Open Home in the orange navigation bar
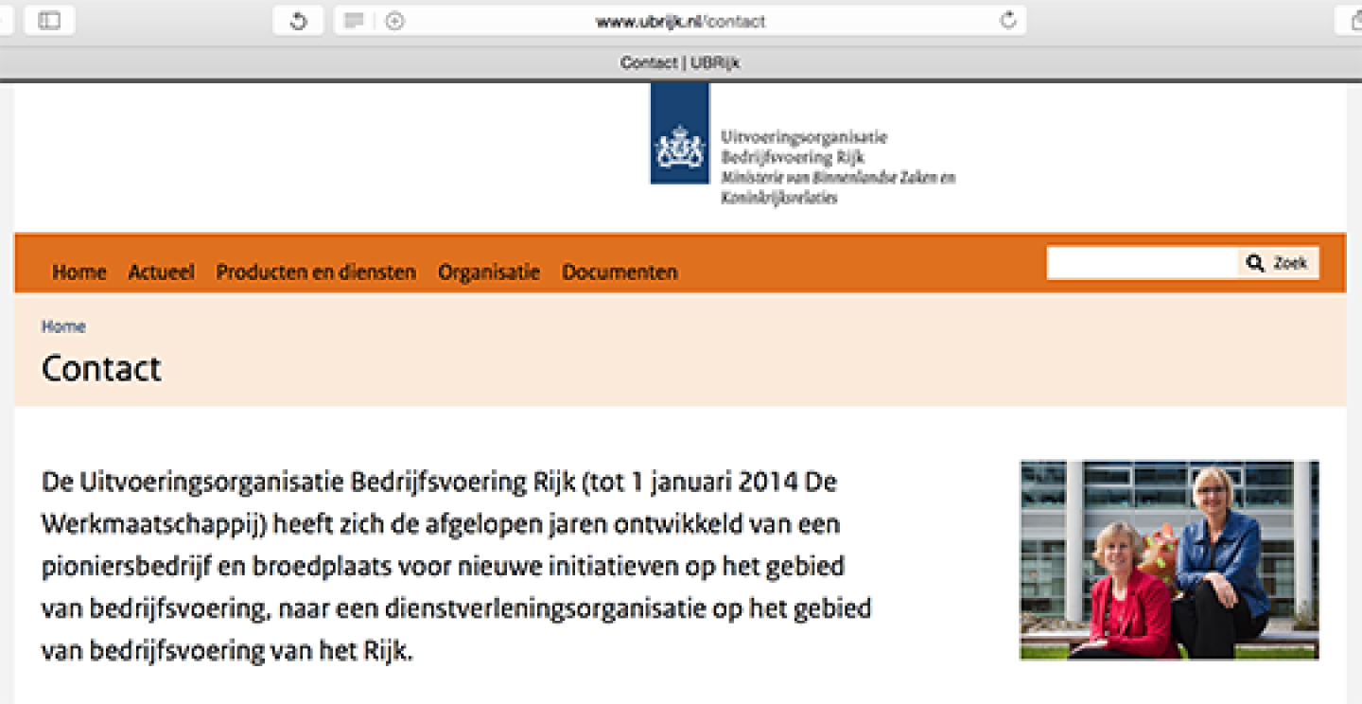 coord(79,273)
